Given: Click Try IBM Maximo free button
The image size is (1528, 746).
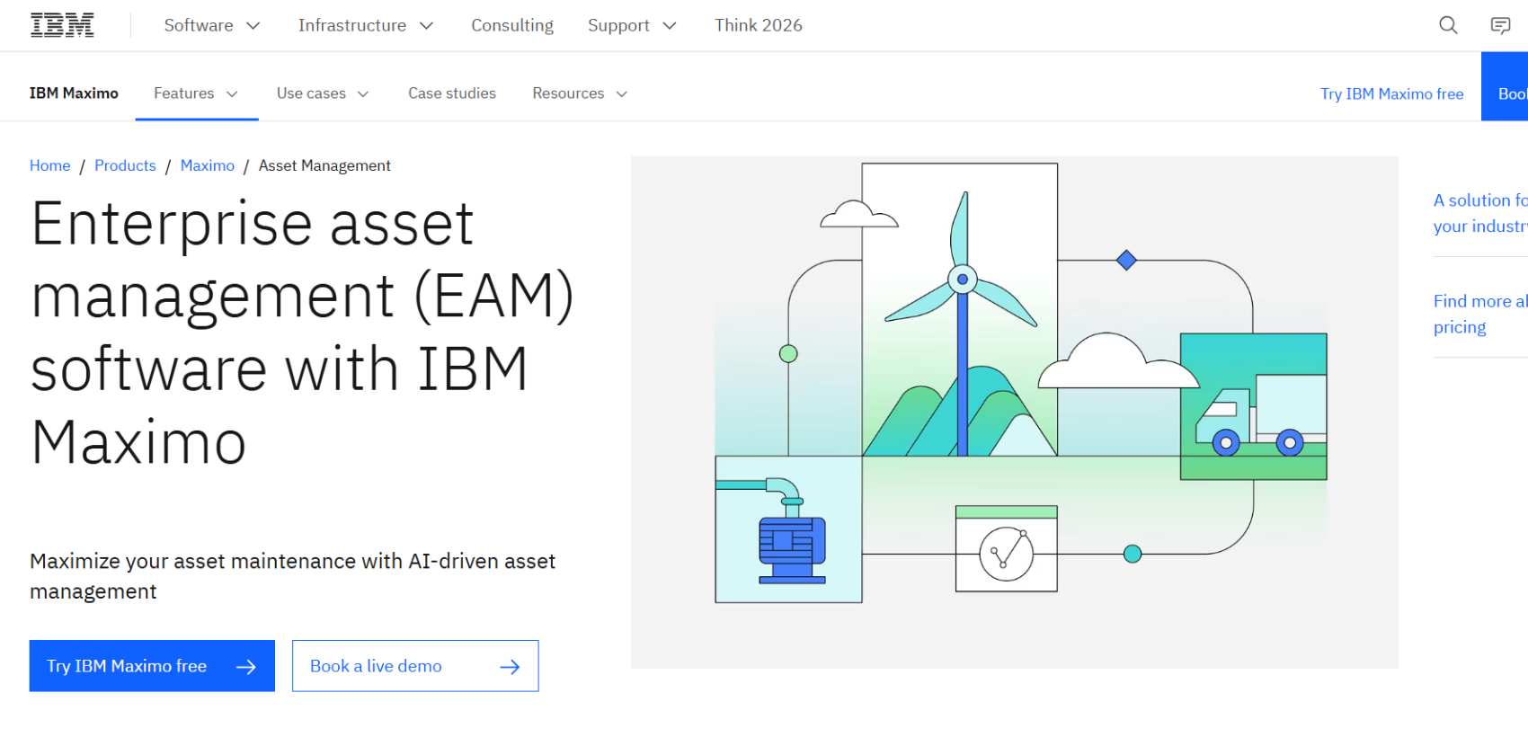Looking at the screenshot, I should click(x=152, y=666).
